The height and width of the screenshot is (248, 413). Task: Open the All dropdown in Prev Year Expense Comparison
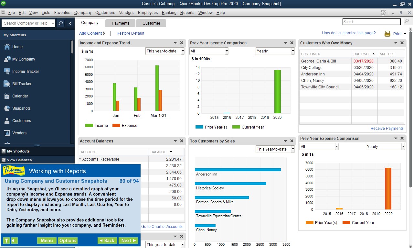click(319, 147)
